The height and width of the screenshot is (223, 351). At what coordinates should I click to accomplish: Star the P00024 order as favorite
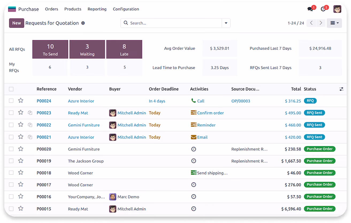[x=21, y=101]
